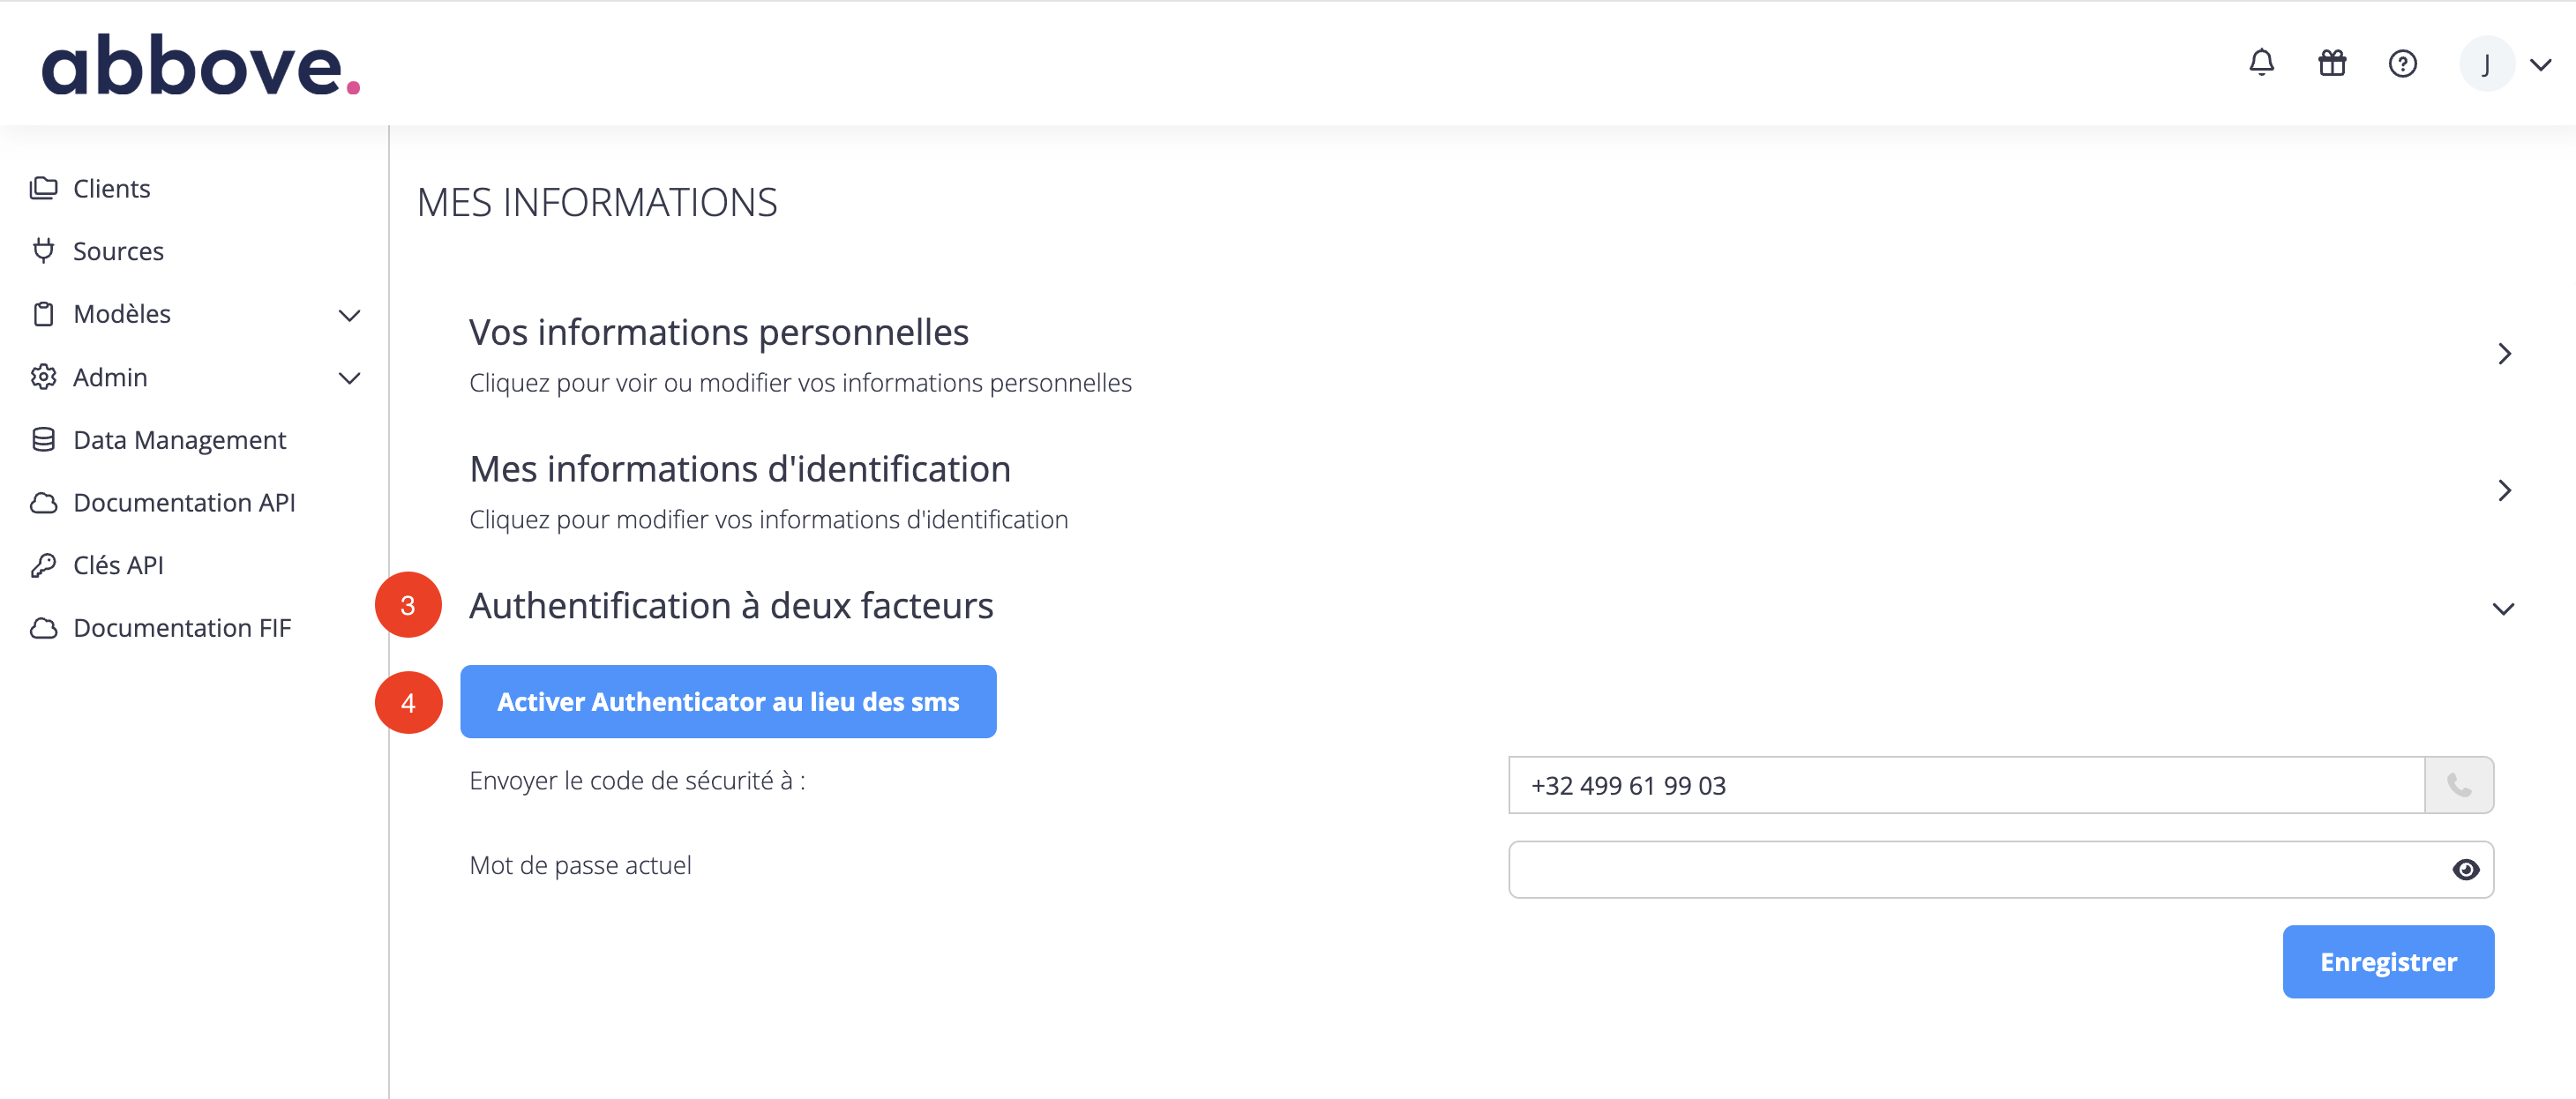Viewport: 2576px width, 1099px height.
Task: Collapse Authentification à deux facteurs section
Action: pyautogui.click(x=2502, y=608)
